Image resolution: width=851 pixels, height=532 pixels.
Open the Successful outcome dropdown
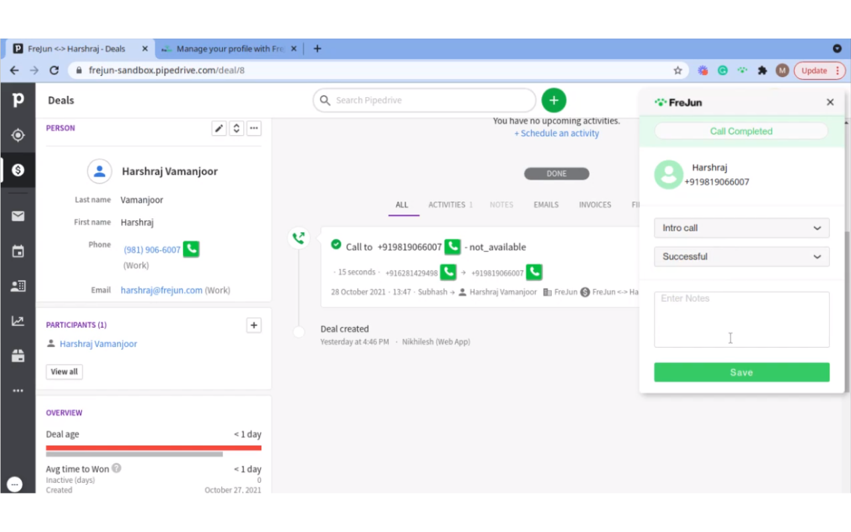(741, 257)
